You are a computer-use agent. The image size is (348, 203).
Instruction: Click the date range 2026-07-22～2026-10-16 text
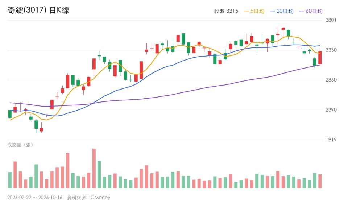[35, 198]
